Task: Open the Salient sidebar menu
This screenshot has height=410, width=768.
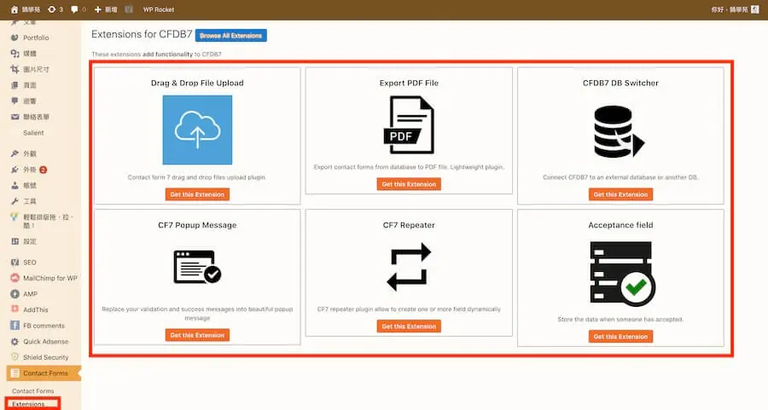Action: pos(33,133)
